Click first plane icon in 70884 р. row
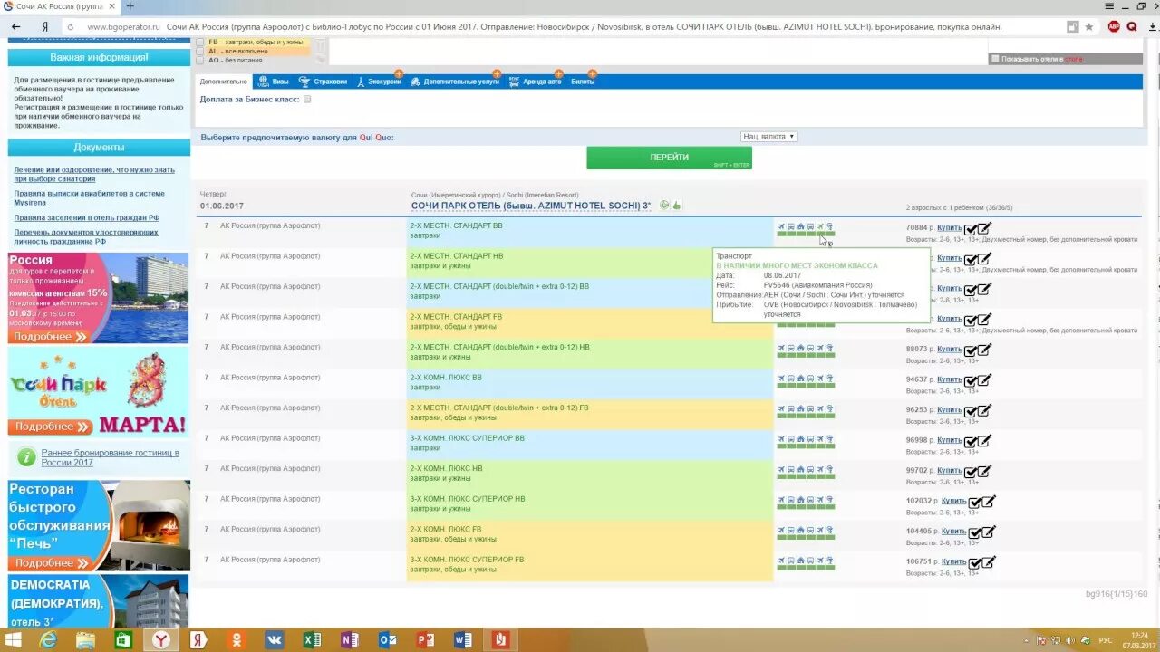 click(781, 226)
